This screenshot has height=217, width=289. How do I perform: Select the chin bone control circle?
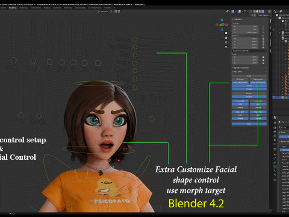[107, 160]
